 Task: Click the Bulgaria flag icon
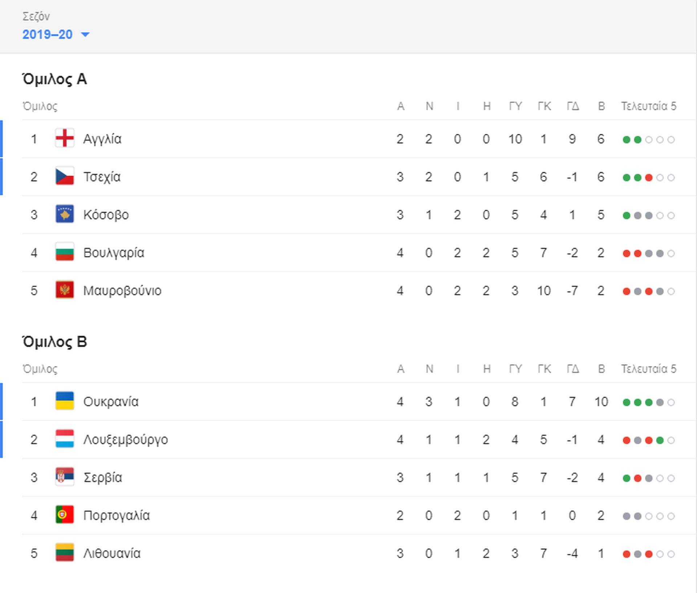(x=65, y=252)
